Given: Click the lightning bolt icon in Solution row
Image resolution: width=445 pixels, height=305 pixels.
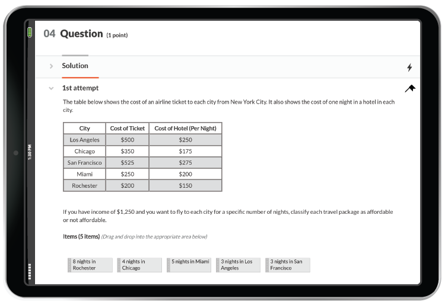Looking at the screenshot, I should click(x=409, y=68).
